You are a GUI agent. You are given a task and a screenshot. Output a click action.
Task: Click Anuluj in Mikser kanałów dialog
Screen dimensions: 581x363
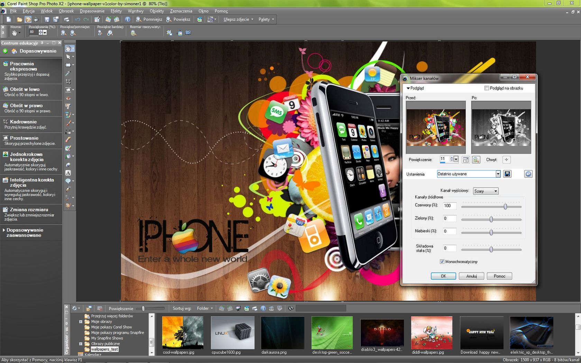pos(471,276)
